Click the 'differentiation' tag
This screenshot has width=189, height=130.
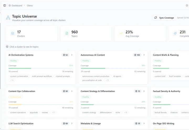[x=106, y=112]
